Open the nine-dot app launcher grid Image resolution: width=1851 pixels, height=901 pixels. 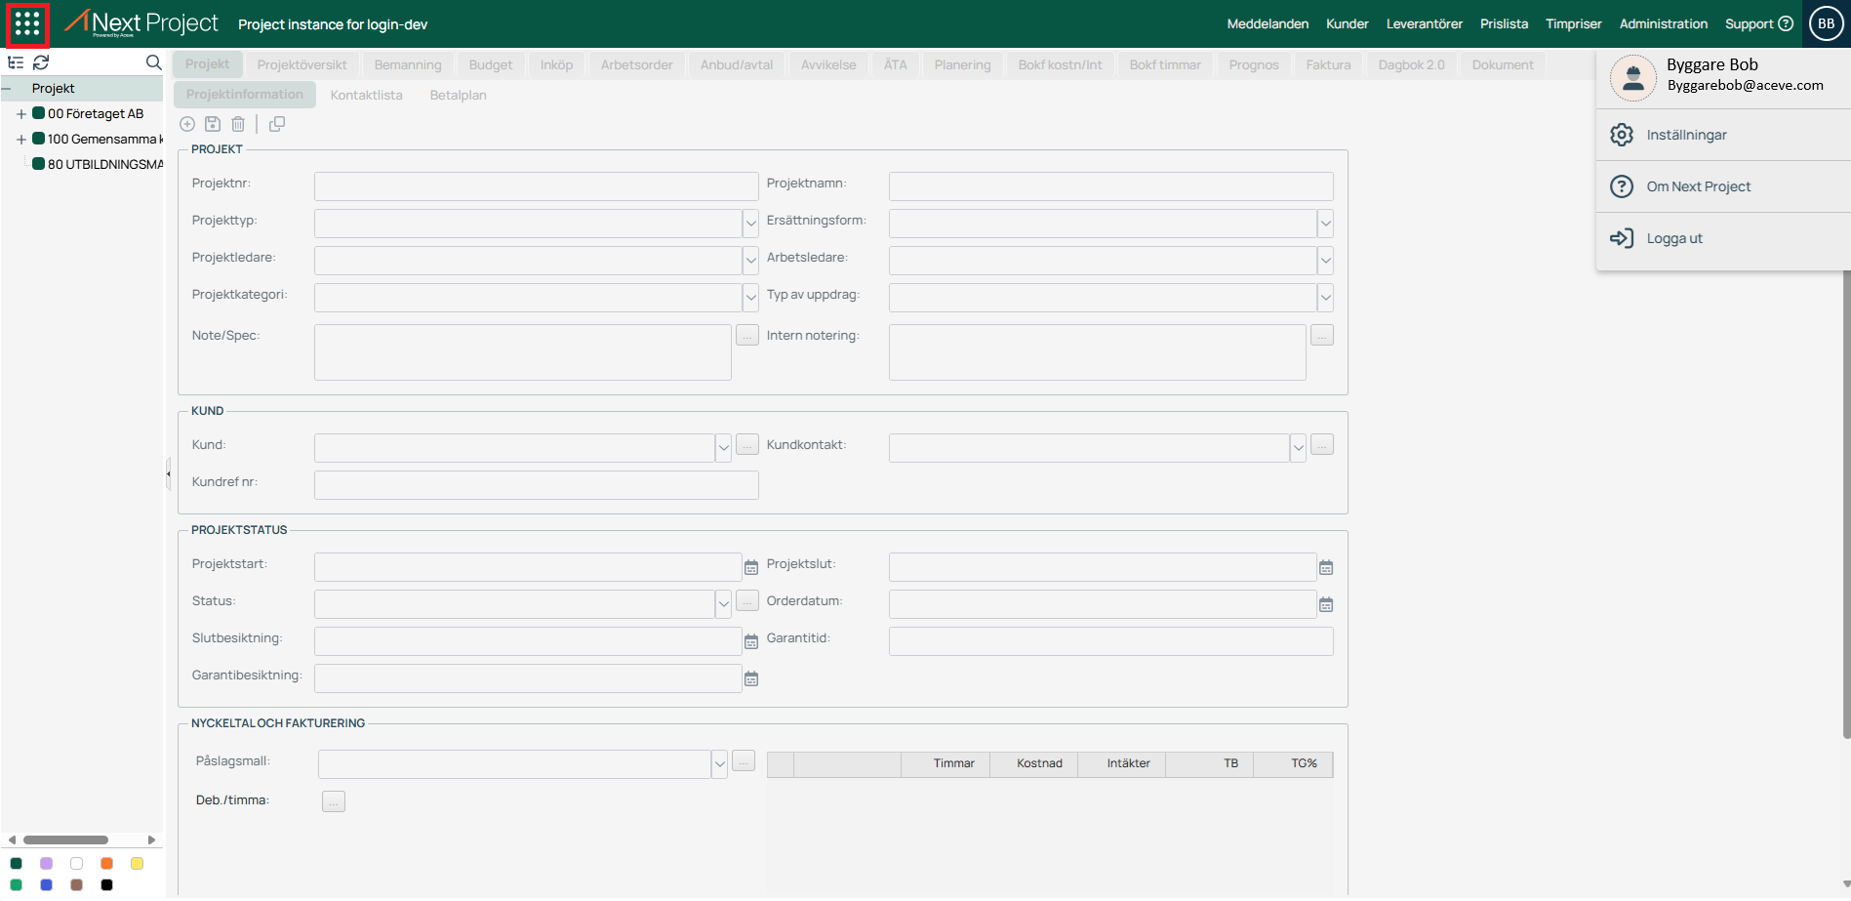[x=27, y=24]
